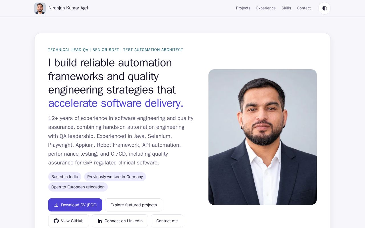Image resolution: width=365 pixels, height=228 pixels.
Task: Click the download icon on CV button
Action: point(56,205)
